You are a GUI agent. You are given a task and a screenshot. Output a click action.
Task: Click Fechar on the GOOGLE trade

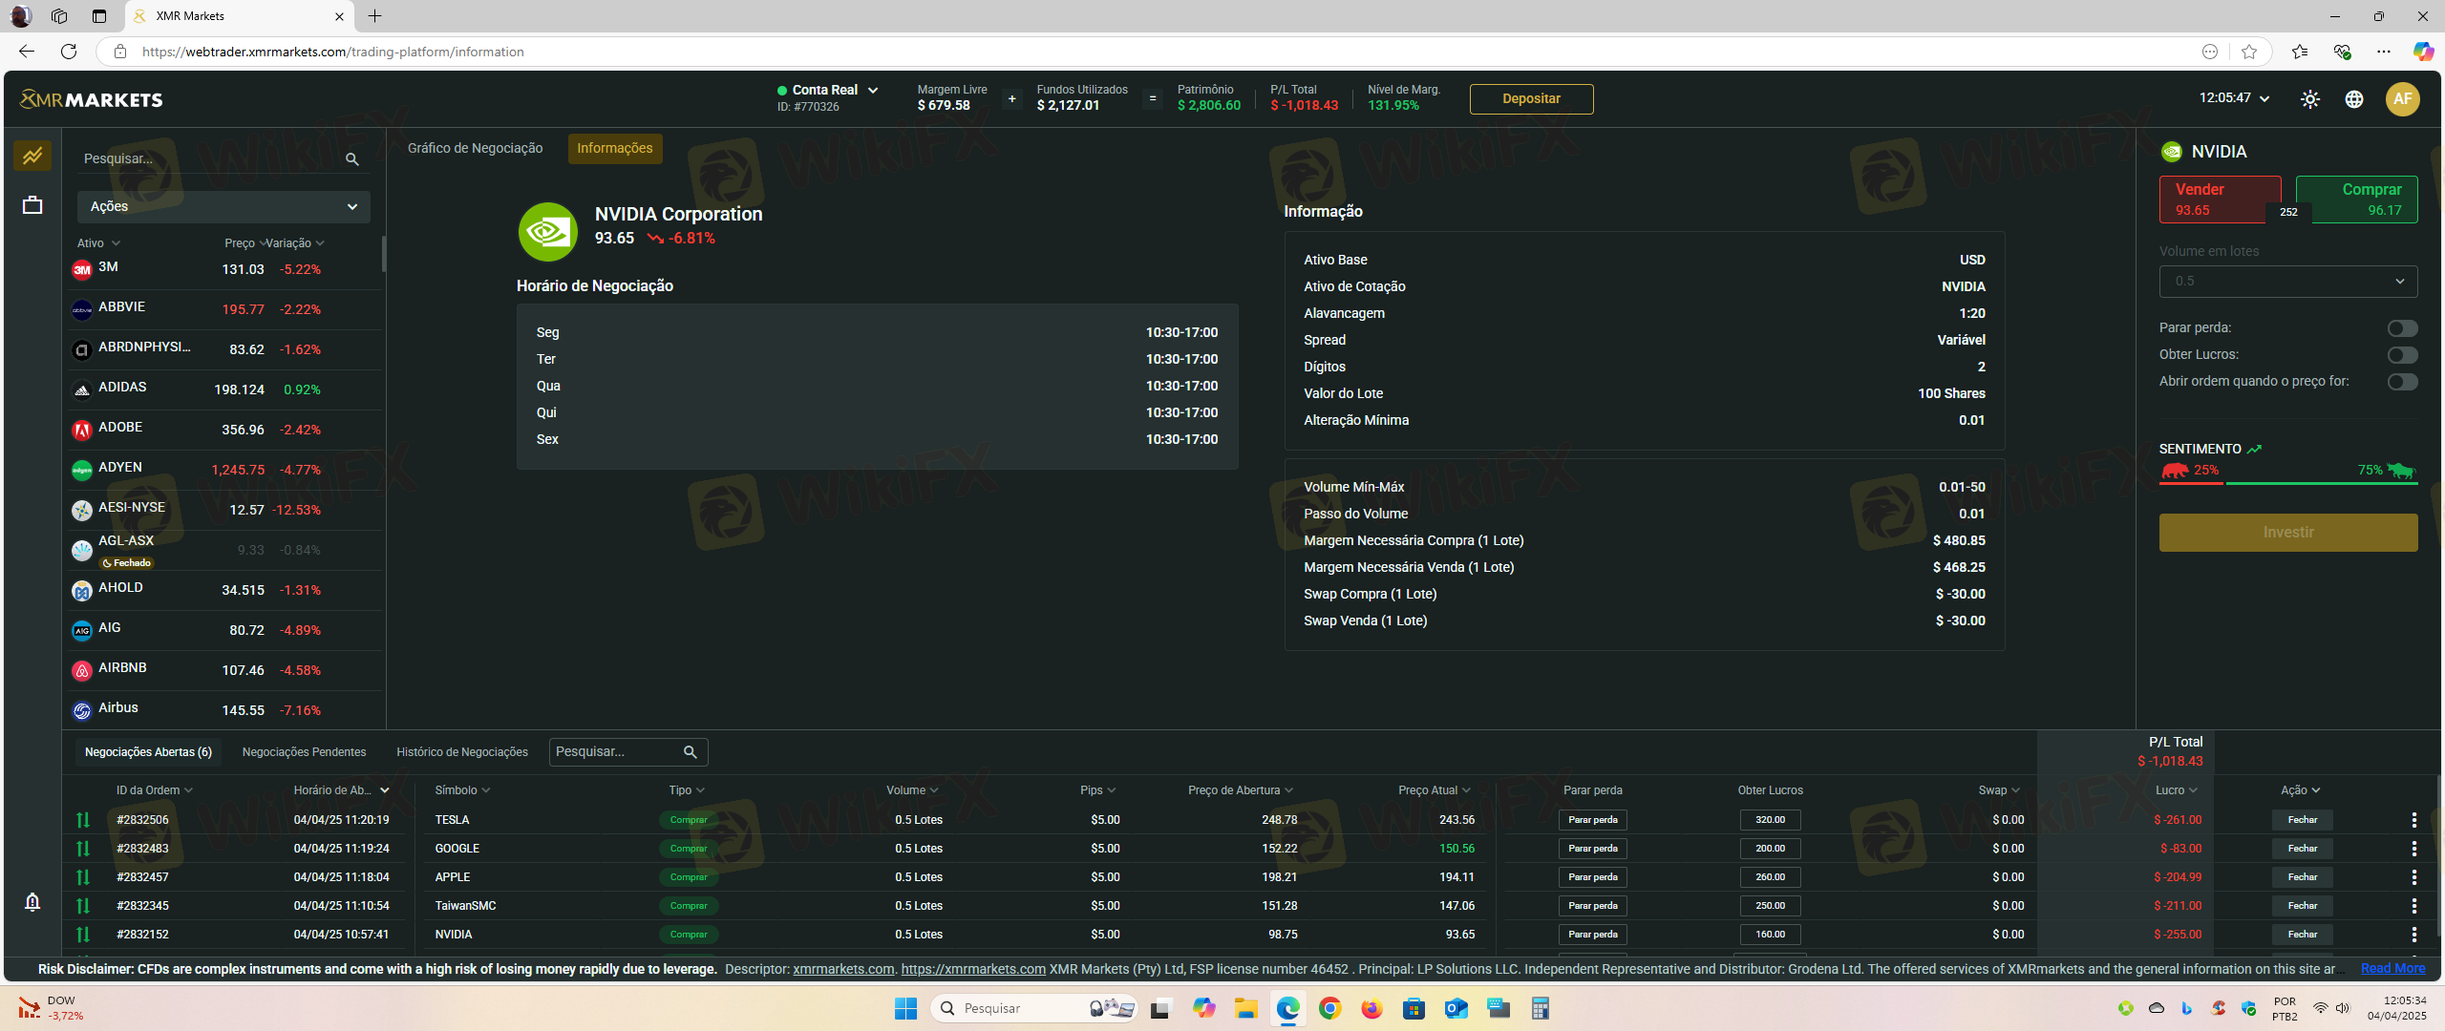(x=2302, y=849)
